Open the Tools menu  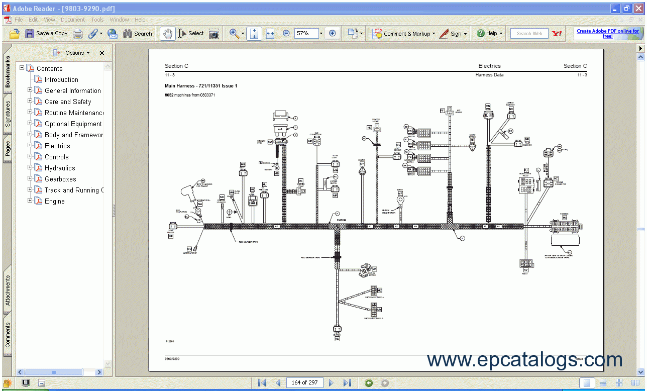(x=97, y=20)
